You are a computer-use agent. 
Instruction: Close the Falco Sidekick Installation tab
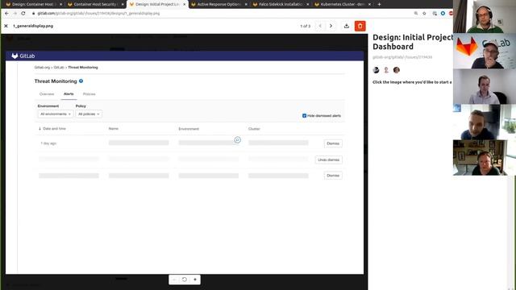[308, 4]
